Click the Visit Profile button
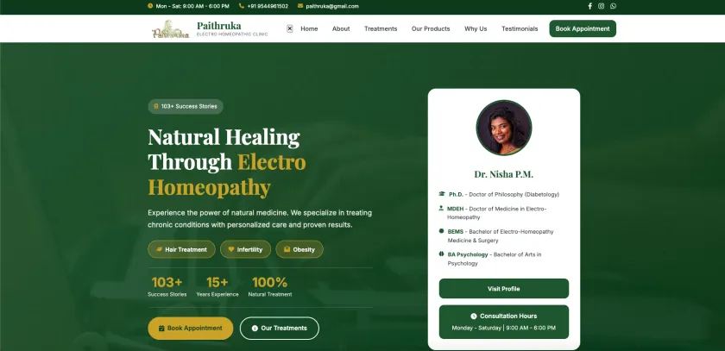Screen dimensions: 725x351 click(503, 289)
